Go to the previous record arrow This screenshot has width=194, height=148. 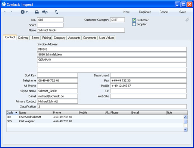tap(5, 12)
